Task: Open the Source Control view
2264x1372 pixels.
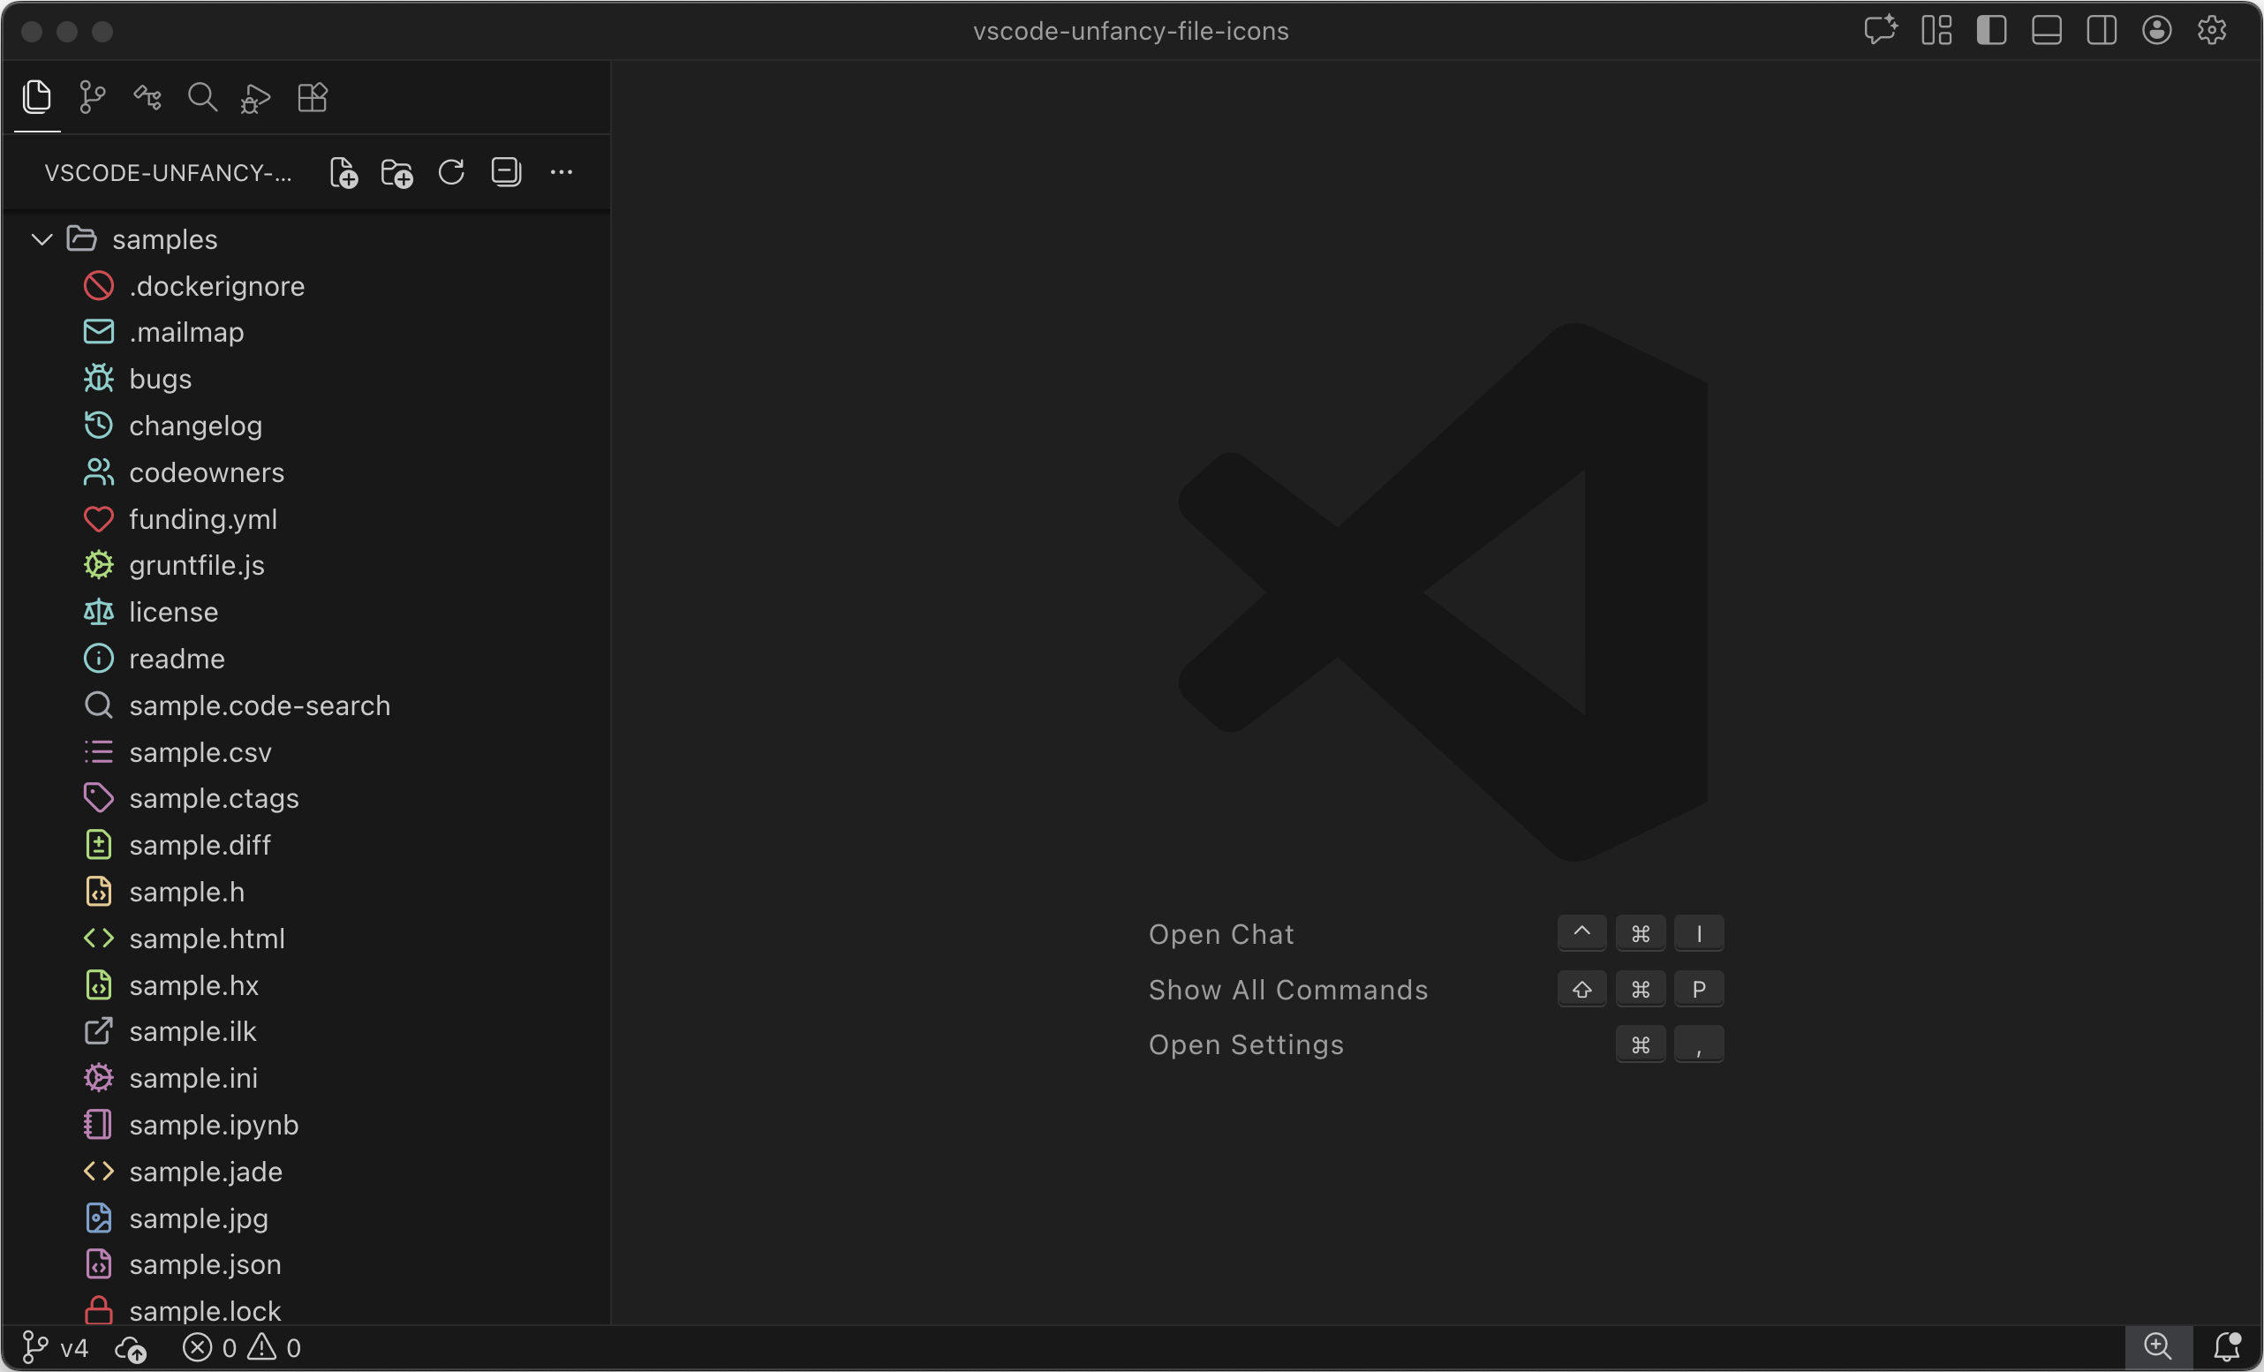Action: (x=92, y=97)
